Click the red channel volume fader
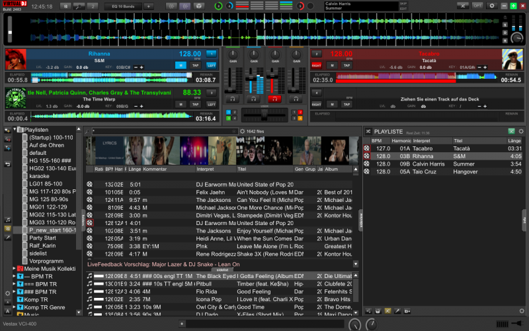 (x=272, y=75)
